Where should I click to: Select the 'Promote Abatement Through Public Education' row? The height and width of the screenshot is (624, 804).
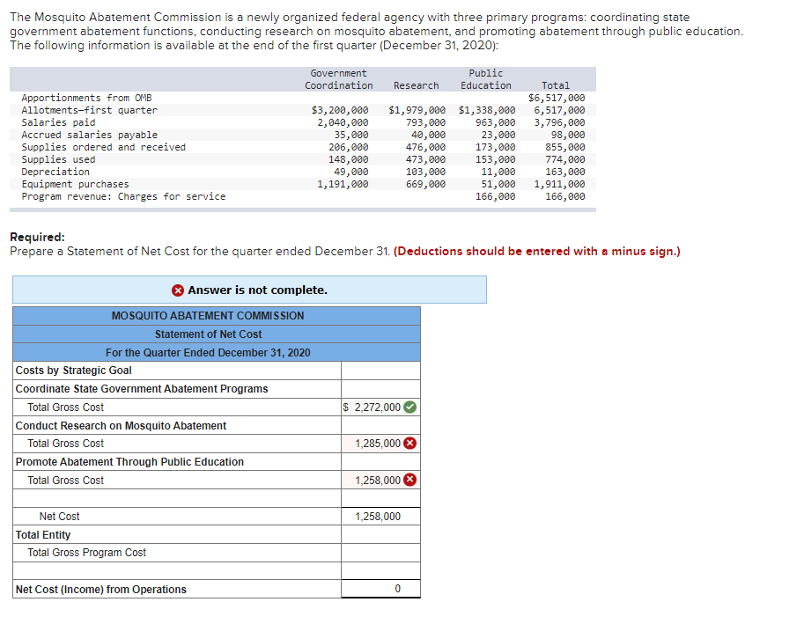point(130,461)
